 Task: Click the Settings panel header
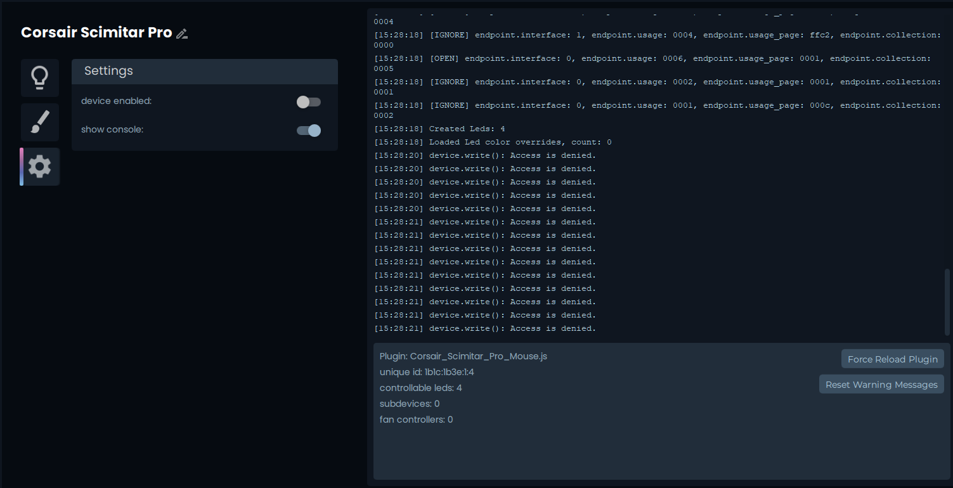pyautogui.click(x=204, y=71)
